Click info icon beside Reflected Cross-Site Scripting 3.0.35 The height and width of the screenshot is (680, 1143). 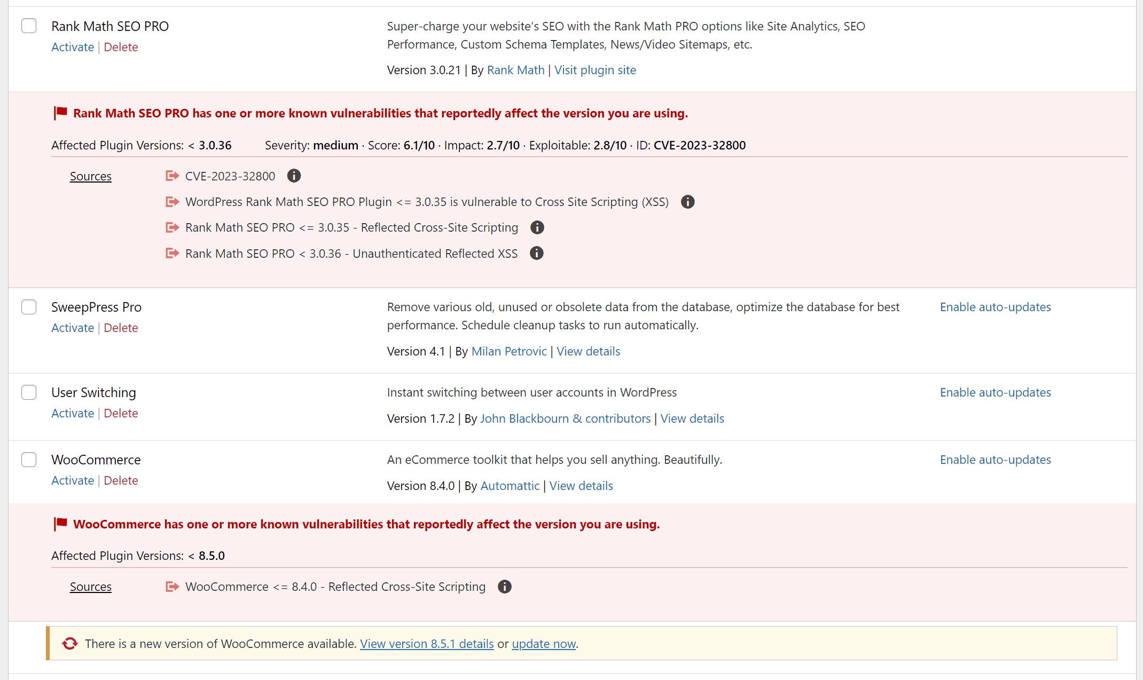coord(537,227)
